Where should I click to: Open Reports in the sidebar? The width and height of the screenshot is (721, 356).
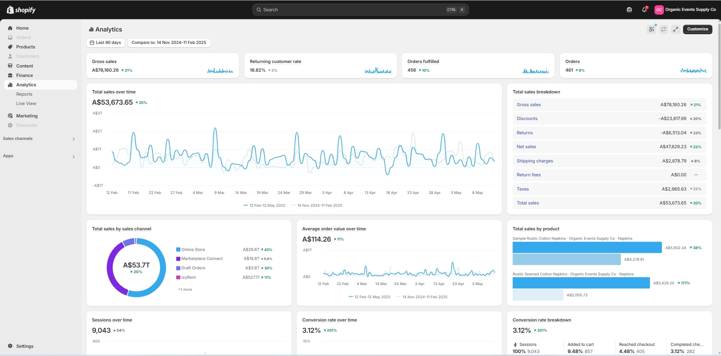24,94
